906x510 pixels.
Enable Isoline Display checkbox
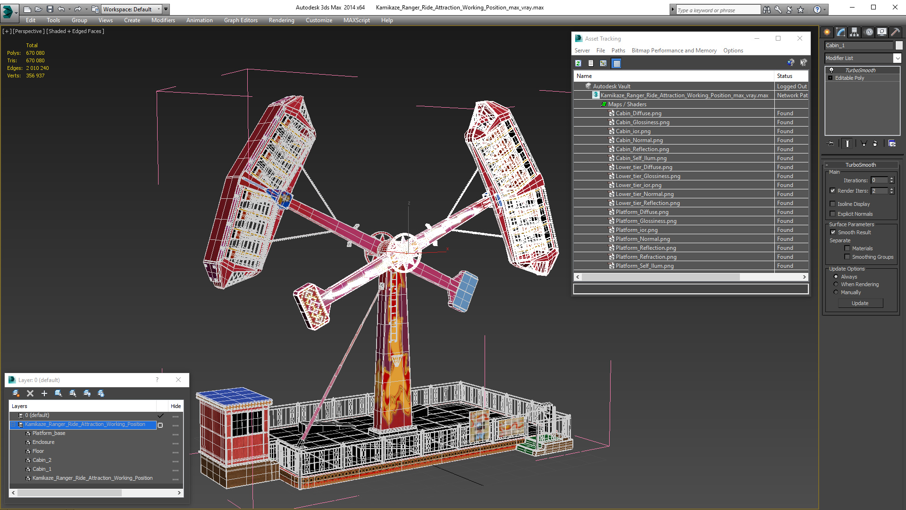[833, 204]
